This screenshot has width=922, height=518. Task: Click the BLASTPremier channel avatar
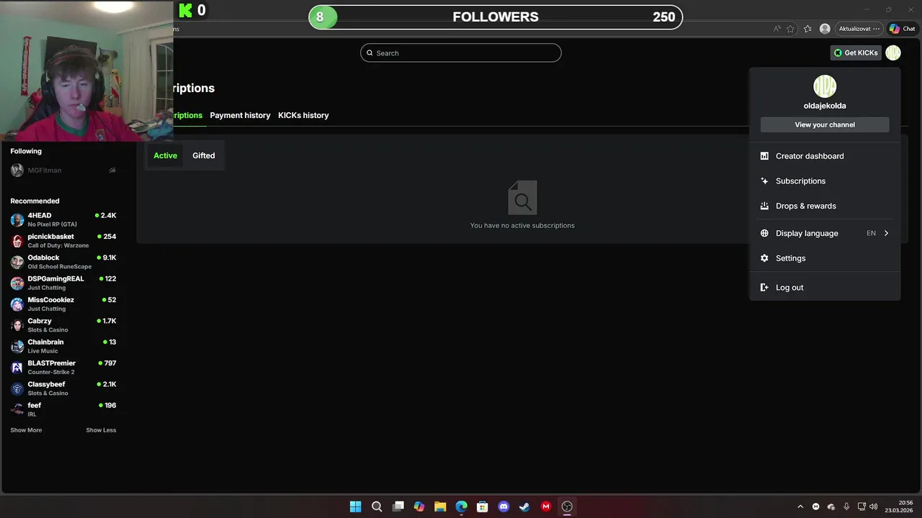point(17,368)
